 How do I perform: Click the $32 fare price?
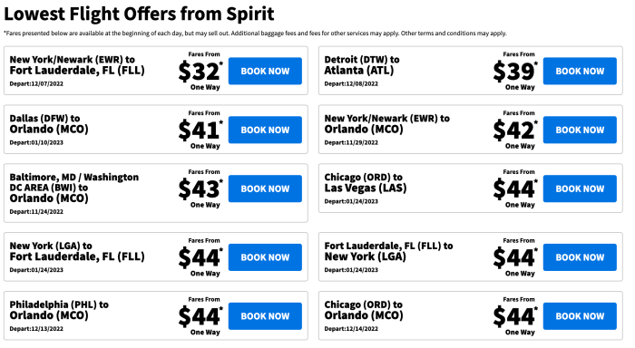[200, 72]
